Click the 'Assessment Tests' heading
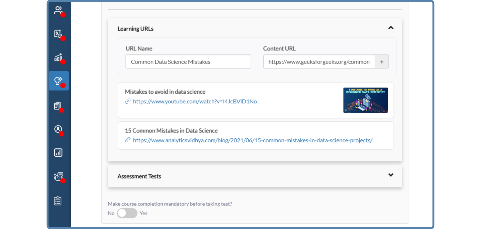The height and width of the screenshot is (229, 481). [139, 176]
